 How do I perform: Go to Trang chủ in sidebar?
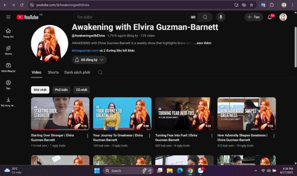(x=8, y=33)
